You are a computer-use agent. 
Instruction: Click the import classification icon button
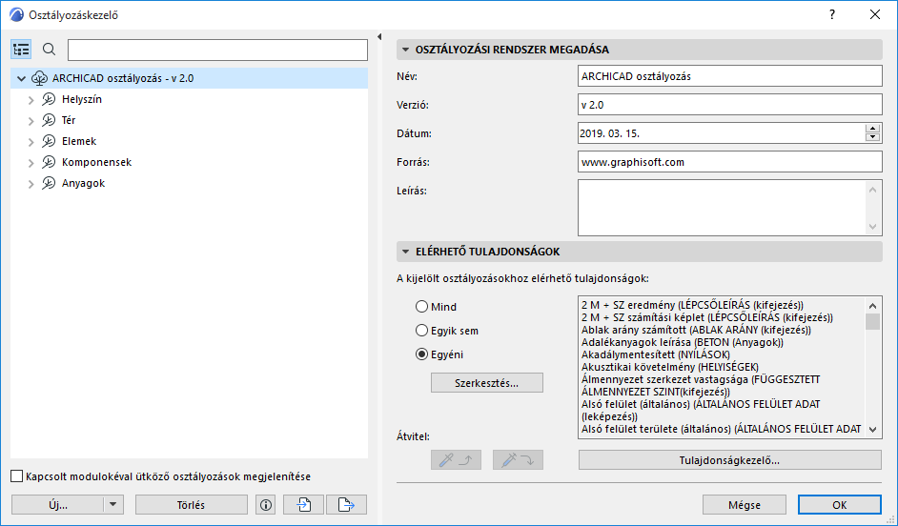point(303,505)
